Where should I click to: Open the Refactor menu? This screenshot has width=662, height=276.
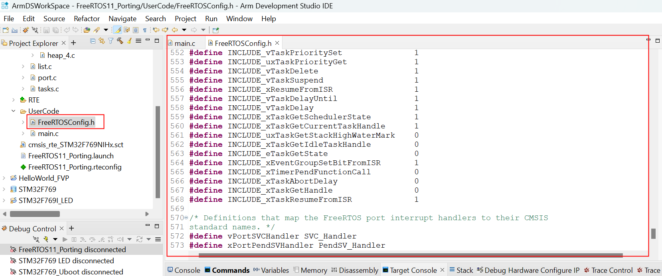[x=87, y=19]
